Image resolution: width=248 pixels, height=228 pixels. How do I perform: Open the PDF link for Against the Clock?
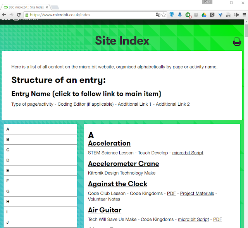coord(171,194)
